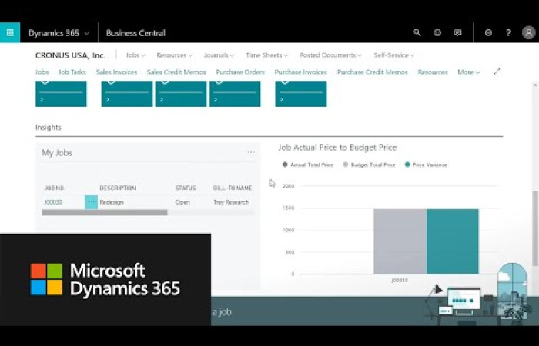Open the Self-Service menu
This screenshot has height=346, width=539.
point(393,55)
